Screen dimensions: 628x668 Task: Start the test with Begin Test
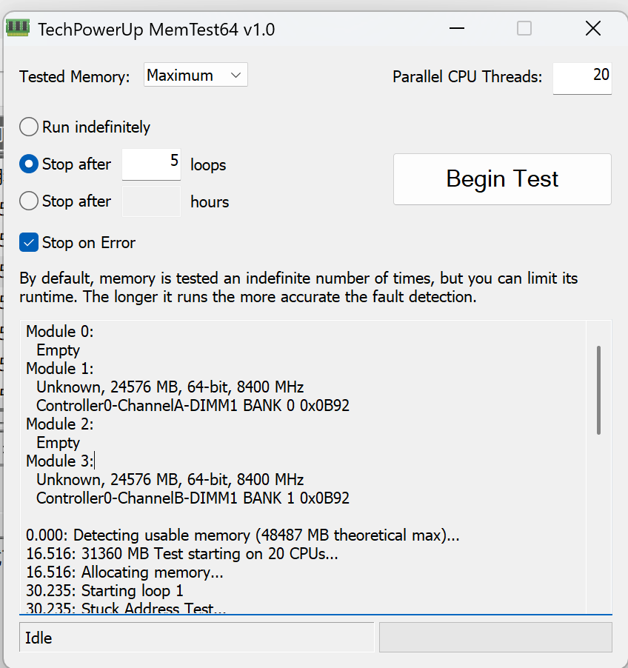[502, 179]
